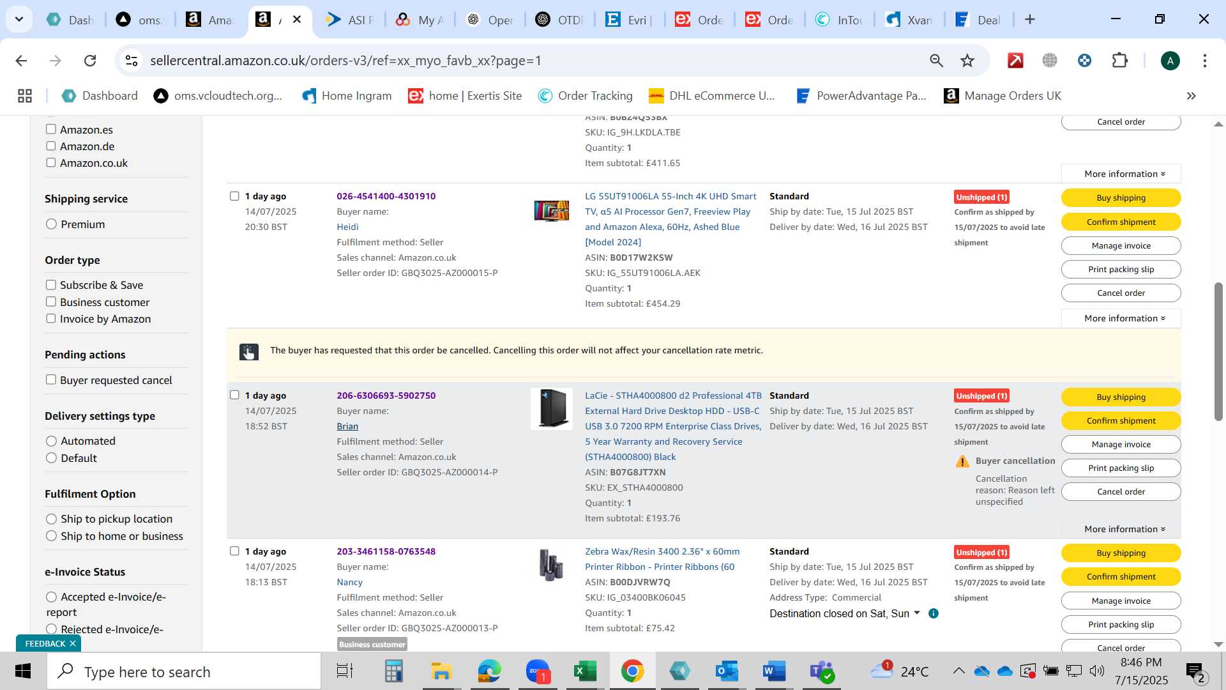Viewport: 1226px width, 690px height.
Task: Click the LG TV product thumbnail
Action: point(552,211)
